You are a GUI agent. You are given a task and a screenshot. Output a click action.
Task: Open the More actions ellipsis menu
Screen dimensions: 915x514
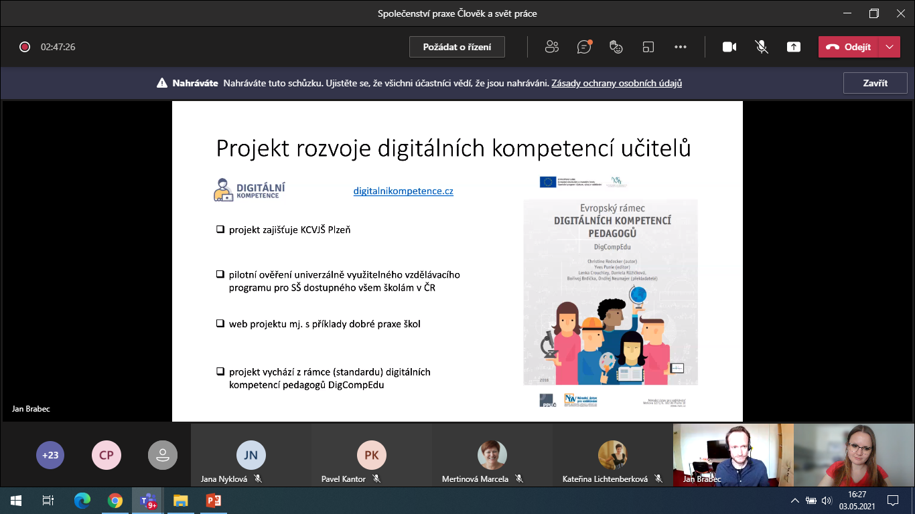pyautogui.click(x=681, y=47)
